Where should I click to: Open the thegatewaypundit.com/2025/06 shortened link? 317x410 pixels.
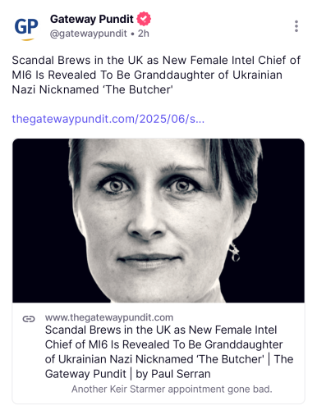108,119
